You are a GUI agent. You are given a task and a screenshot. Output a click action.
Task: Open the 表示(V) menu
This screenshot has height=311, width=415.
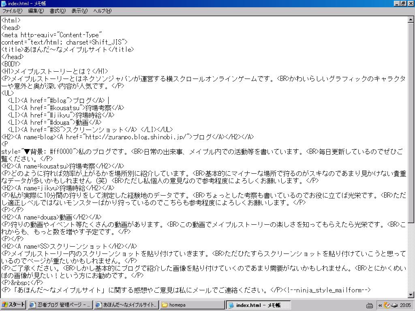(79, 11)
